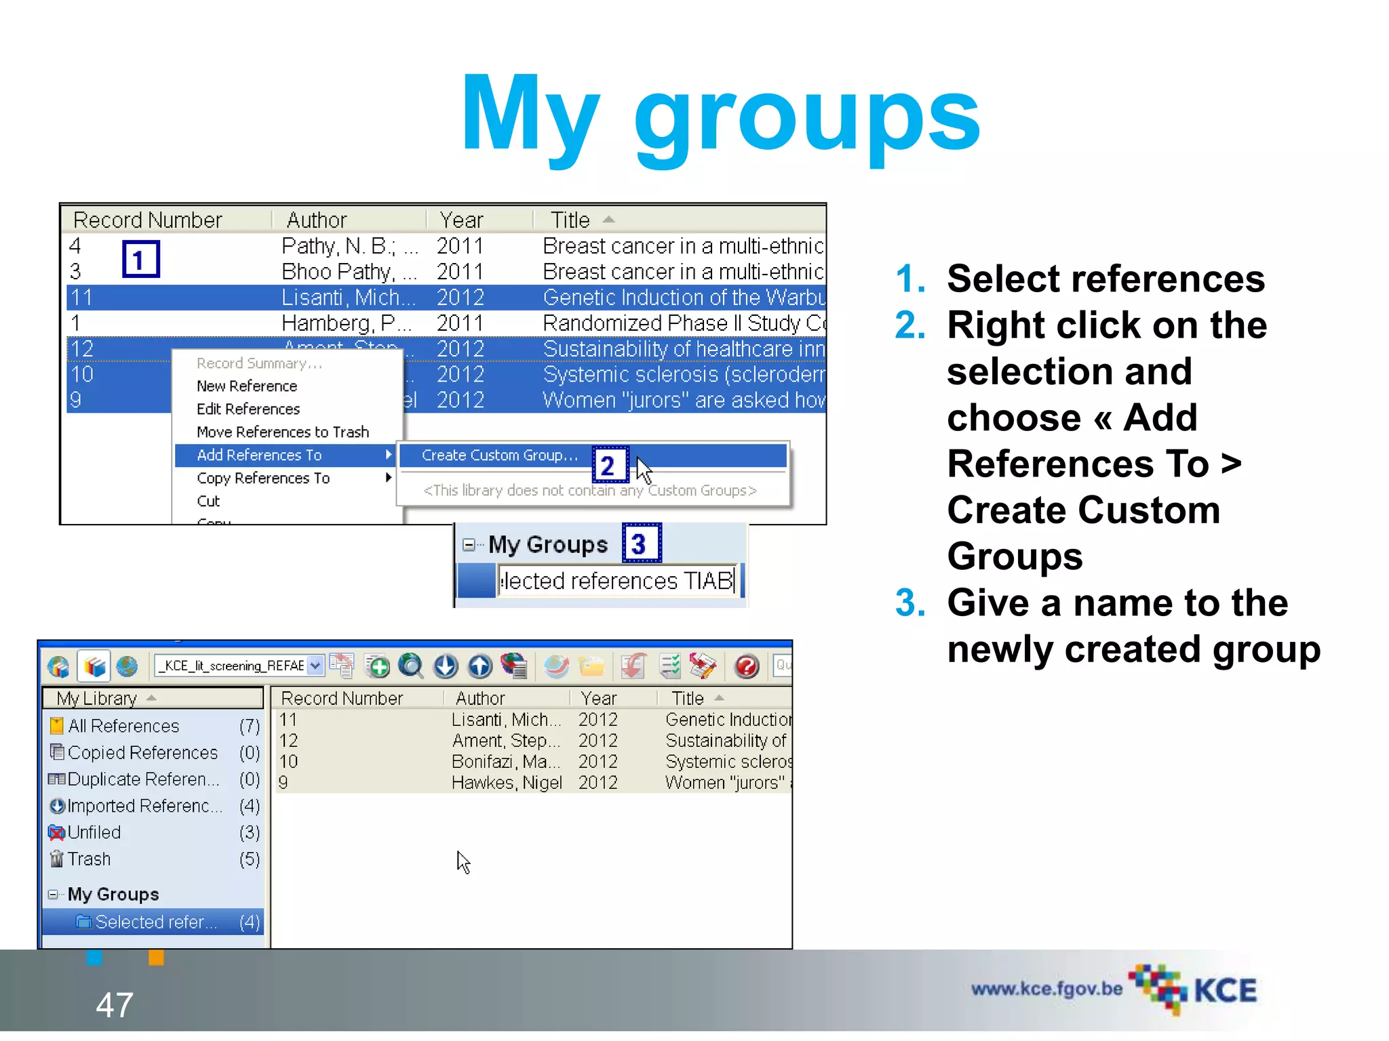Select lower list row Hawkes, Nigel 2012
The height and width of the screenshot is (1041, 1389).
(532, 783)
